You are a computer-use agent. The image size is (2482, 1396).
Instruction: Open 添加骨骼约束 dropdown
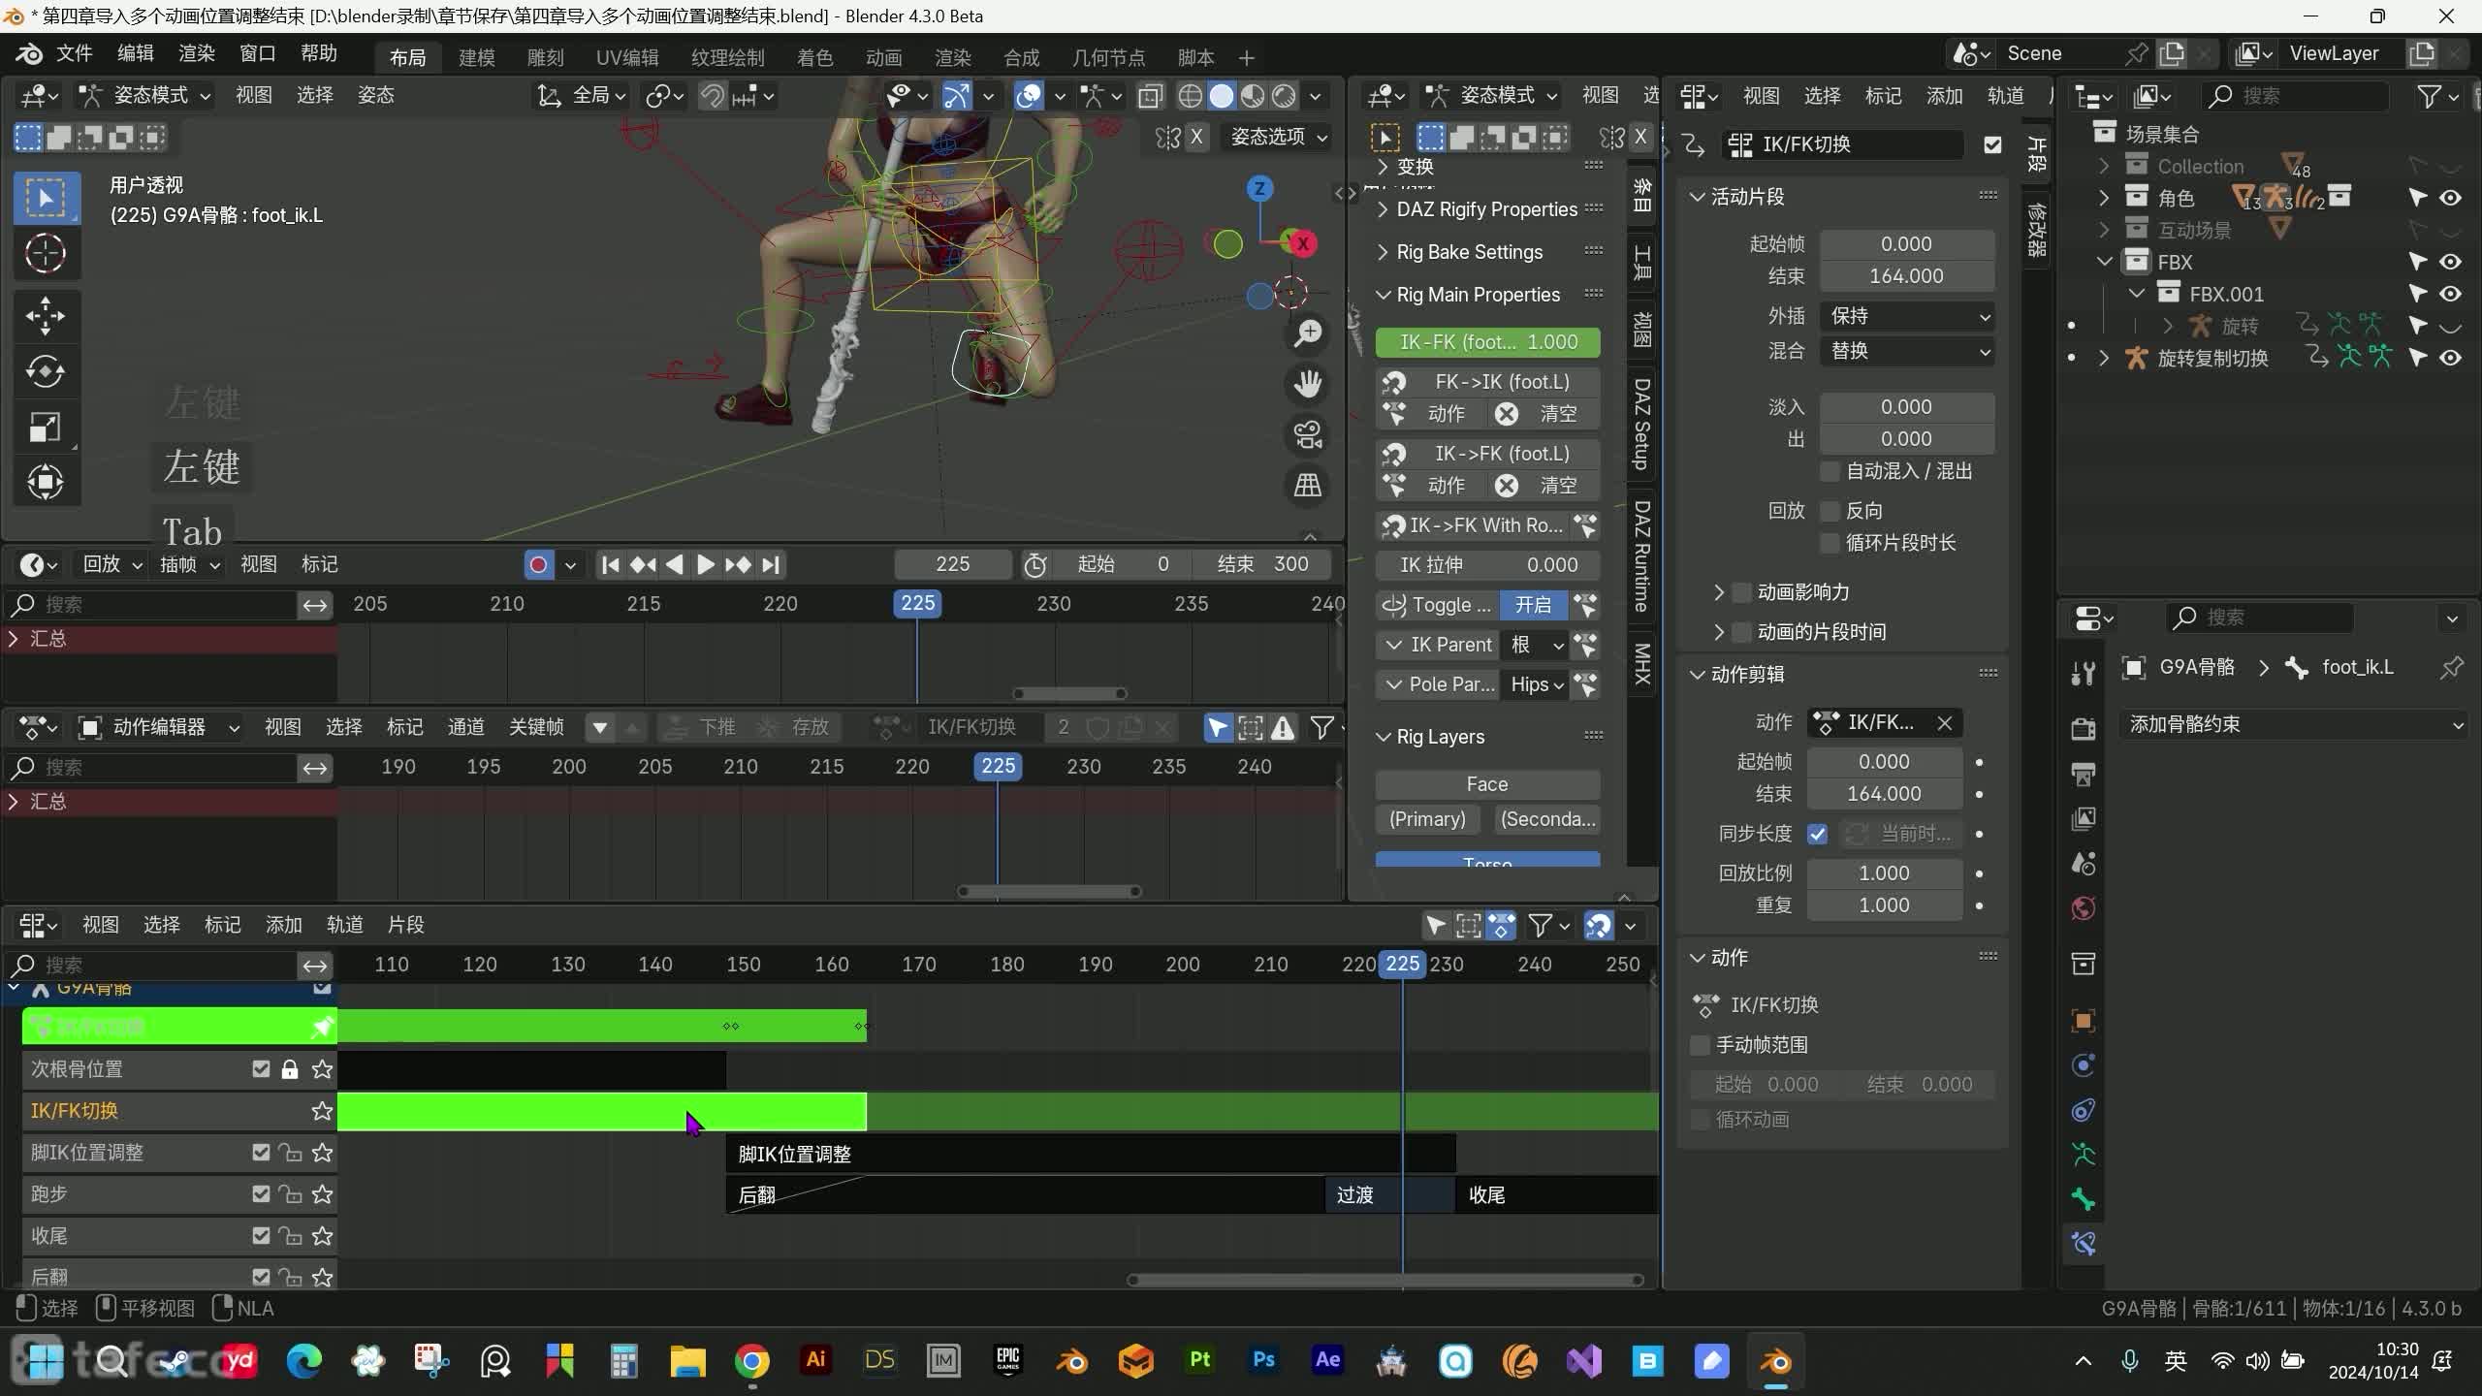coord(2293,724)
